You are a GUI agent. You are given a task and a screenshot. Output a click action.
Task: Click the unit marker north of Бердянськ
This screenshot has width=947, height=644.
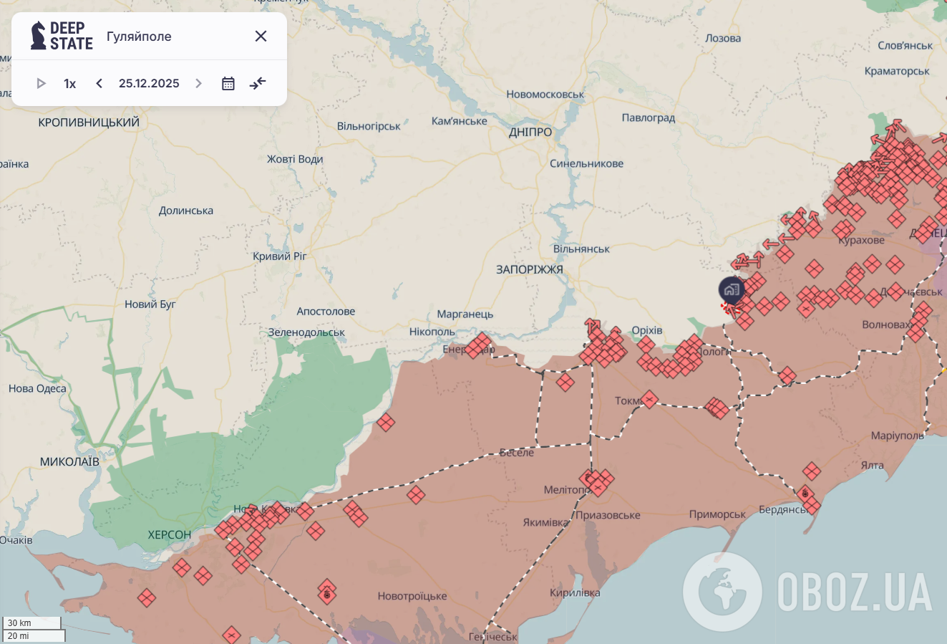tap(811, 471)
